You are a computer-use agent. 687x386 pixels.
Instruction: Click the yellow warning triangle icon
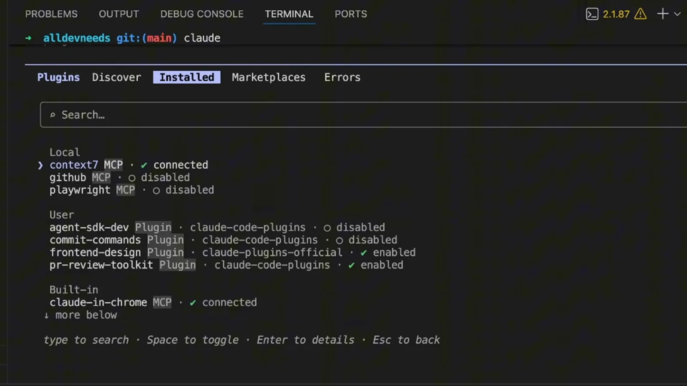tap(640, 14)
